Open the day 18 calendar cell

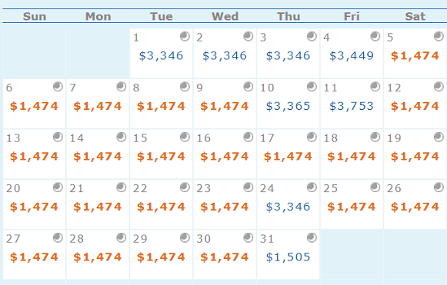point(352,154)
